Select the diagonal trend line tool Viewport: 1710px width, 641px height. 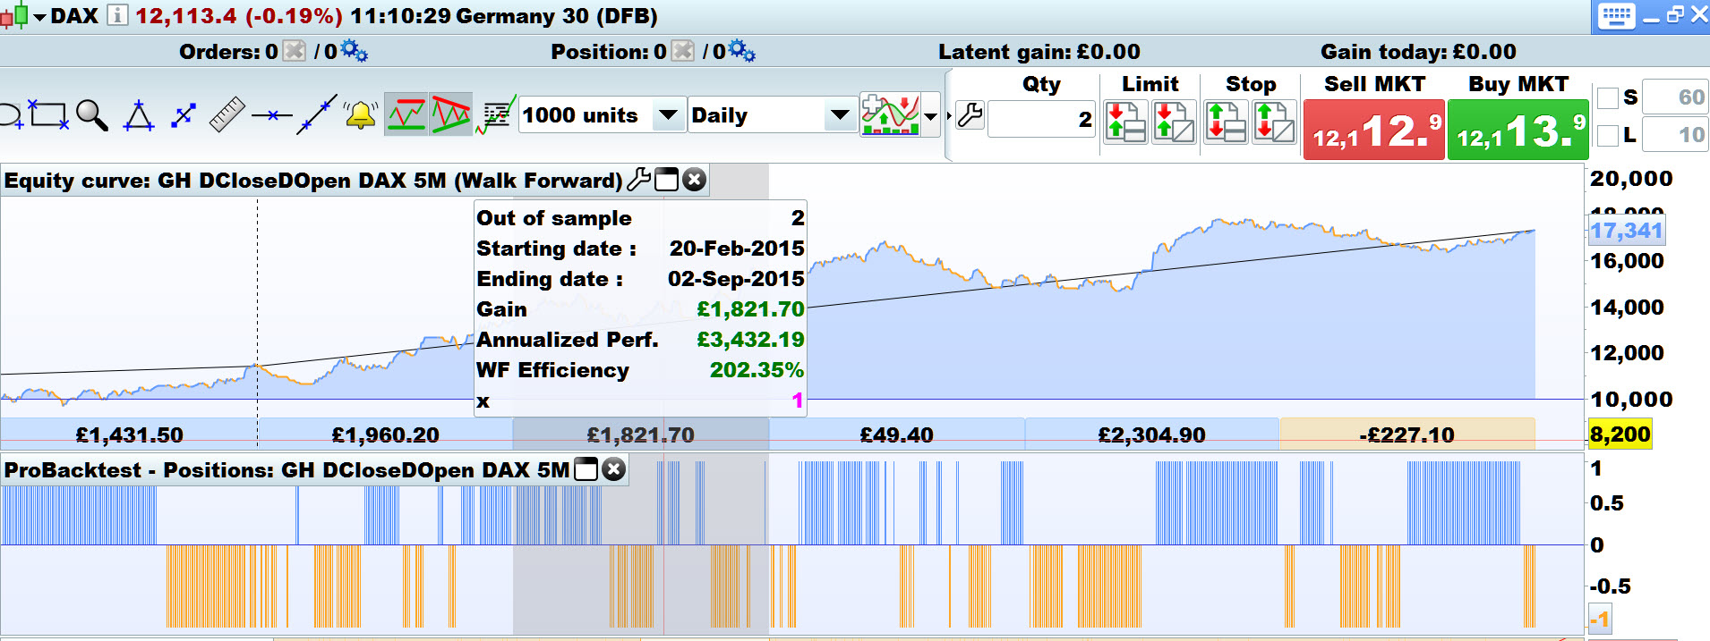[317, 114]
